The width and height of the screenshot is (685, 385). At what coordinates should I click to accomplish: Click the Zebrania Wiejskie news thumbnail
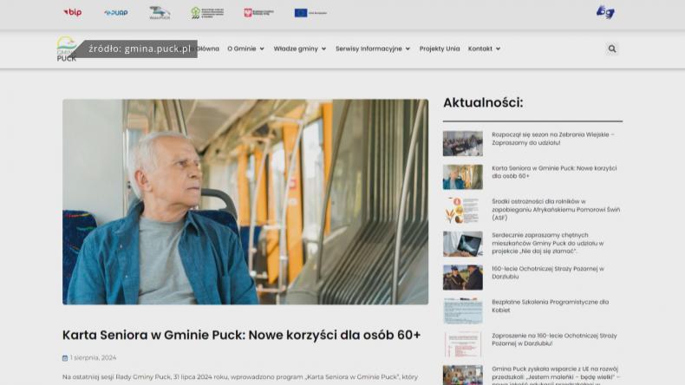point(463,143)
